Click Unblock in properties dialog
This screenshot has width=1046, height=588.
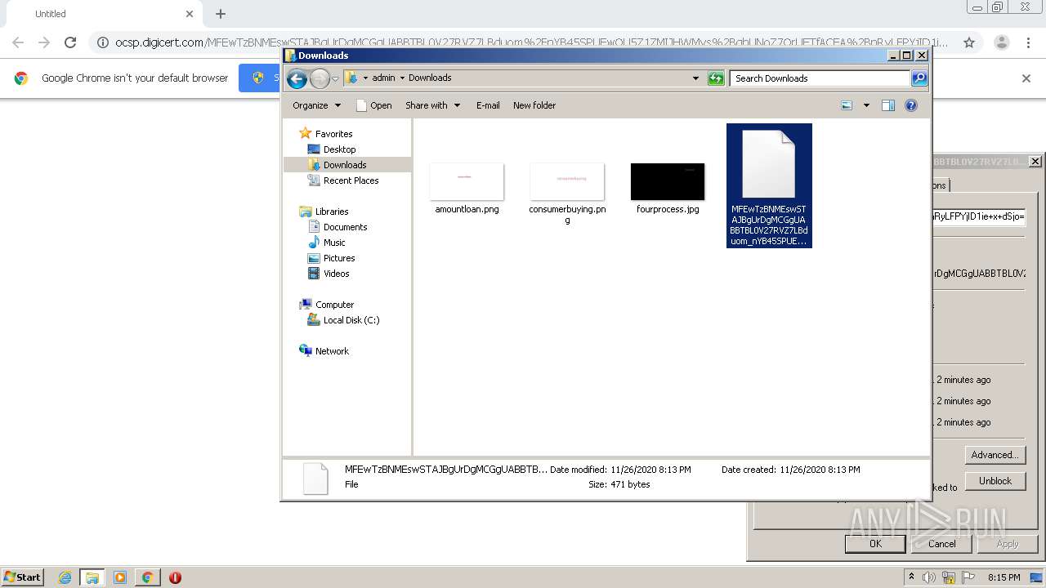[x=995, y=481]
